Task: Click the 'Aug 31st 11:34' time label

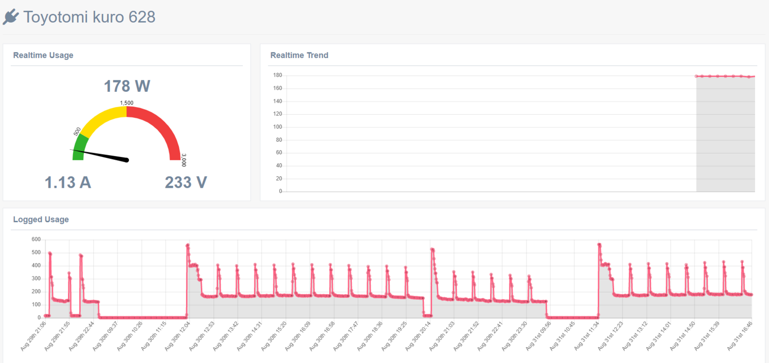Action: pyautogui.click(x=586, y=336)
